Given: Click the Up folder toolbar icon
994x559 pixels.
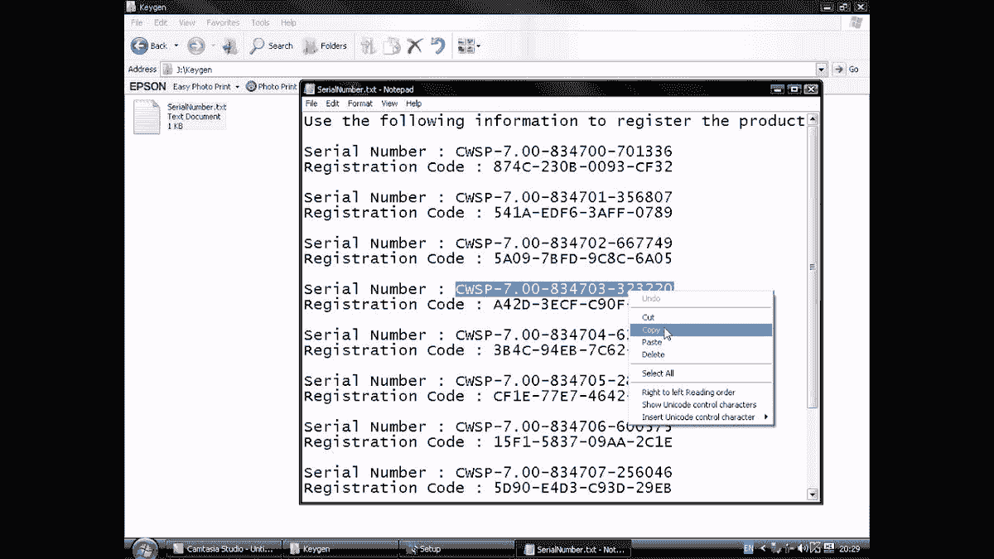Looking at the screenshot, I should (231, 46).
